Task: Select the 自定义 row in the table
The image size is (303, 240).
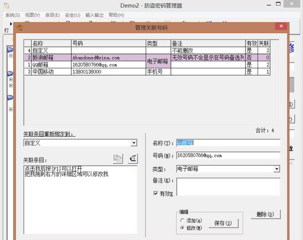Action: pos(147,51)
